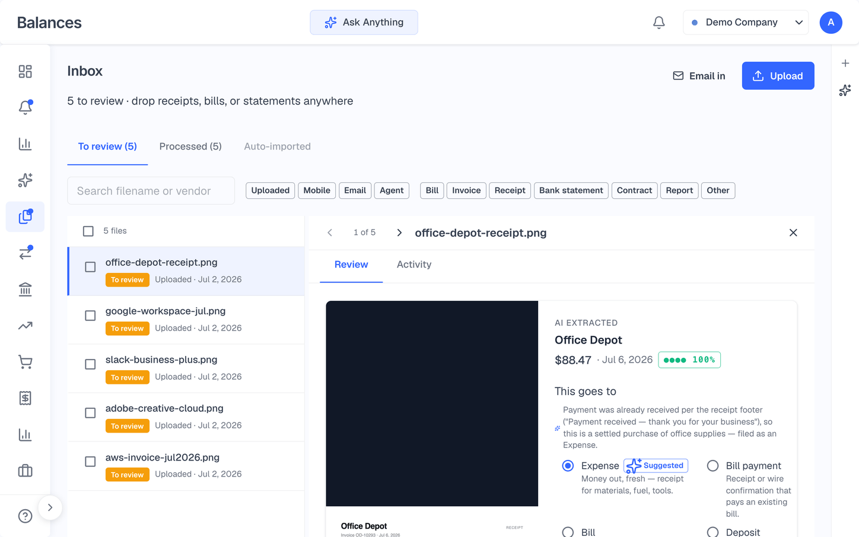This screenshot has height=537, width=859.
Task: Click the plus icon in right rail
Action: point(845,63)
